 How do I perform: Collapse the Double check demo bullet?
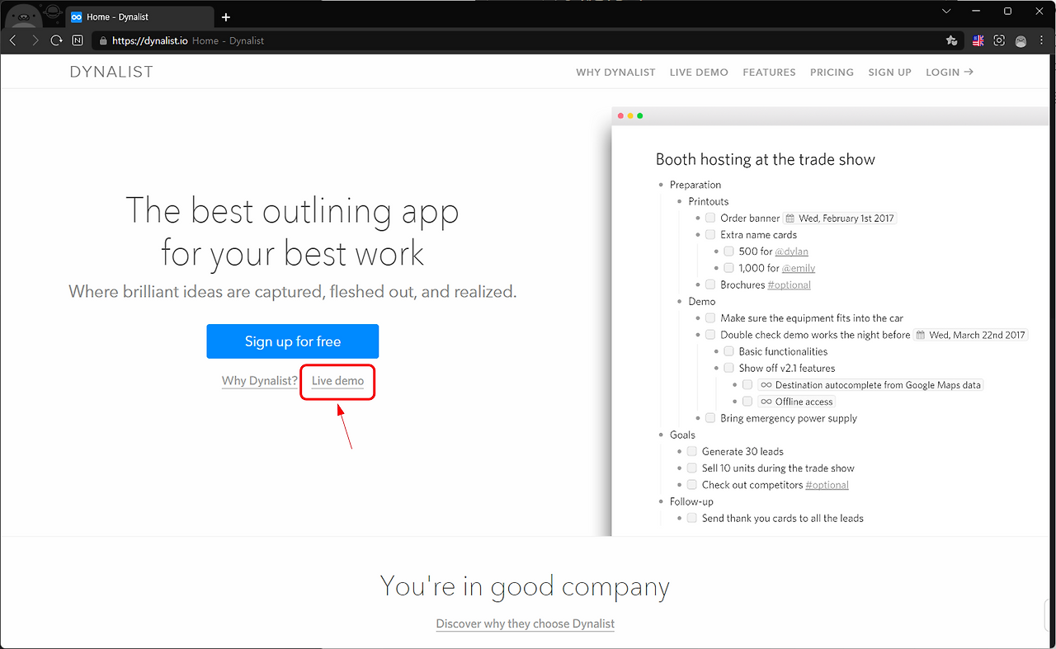pos(698,335)
